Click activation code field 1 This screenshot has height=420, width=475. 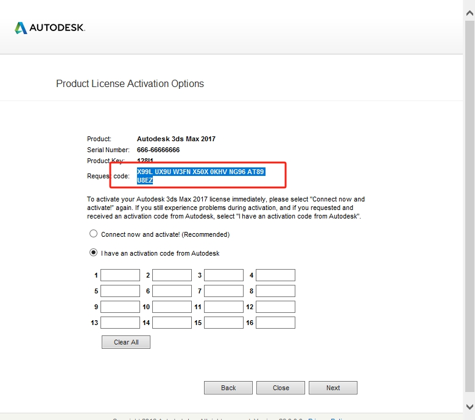pyautogui.click(x=120, y=275)
